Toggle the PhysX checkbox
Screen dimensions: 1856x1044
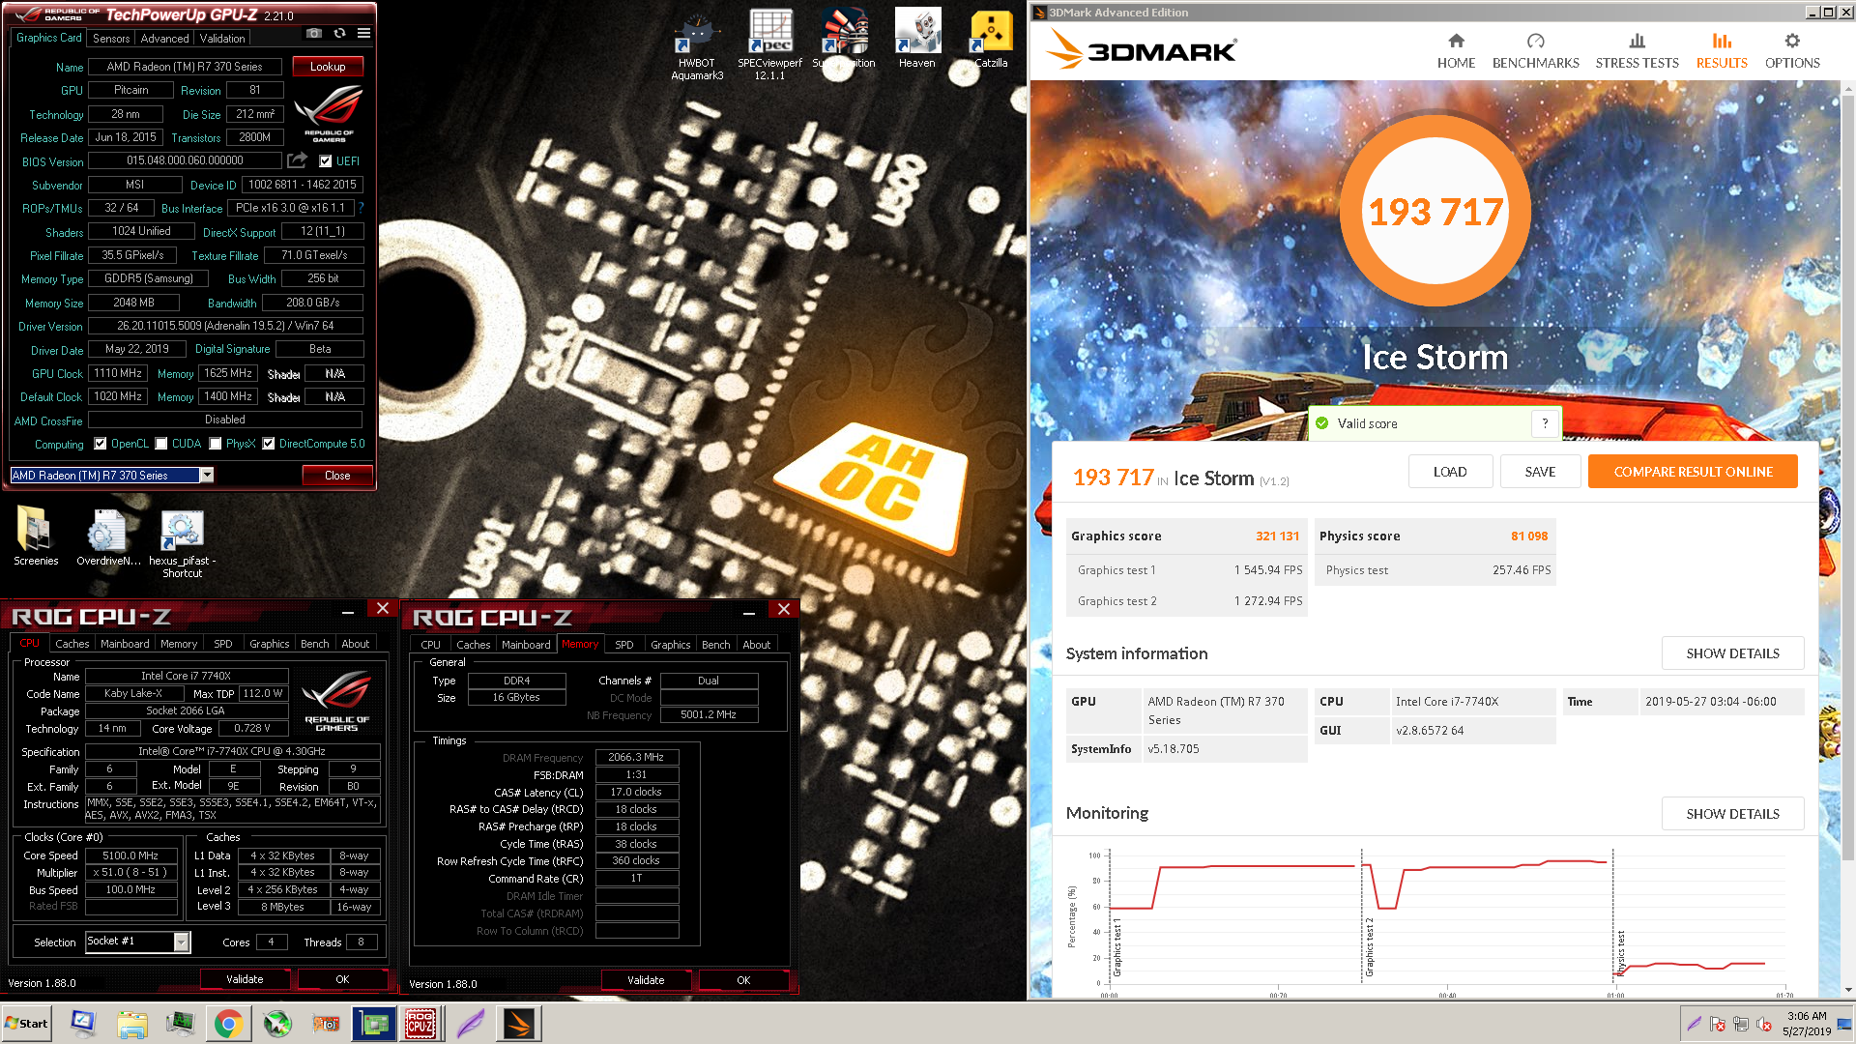click(216, 444)
